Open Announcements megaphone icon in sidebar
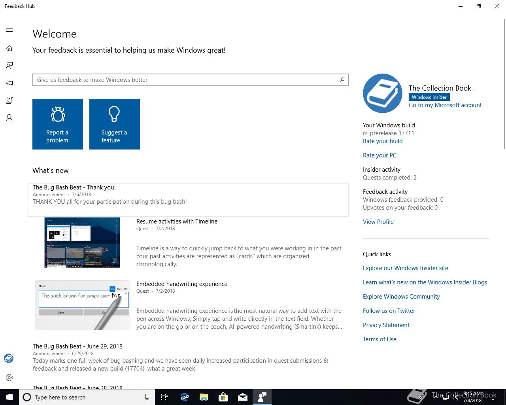This screenshot has width=506, height=405. tap(9, 83)
